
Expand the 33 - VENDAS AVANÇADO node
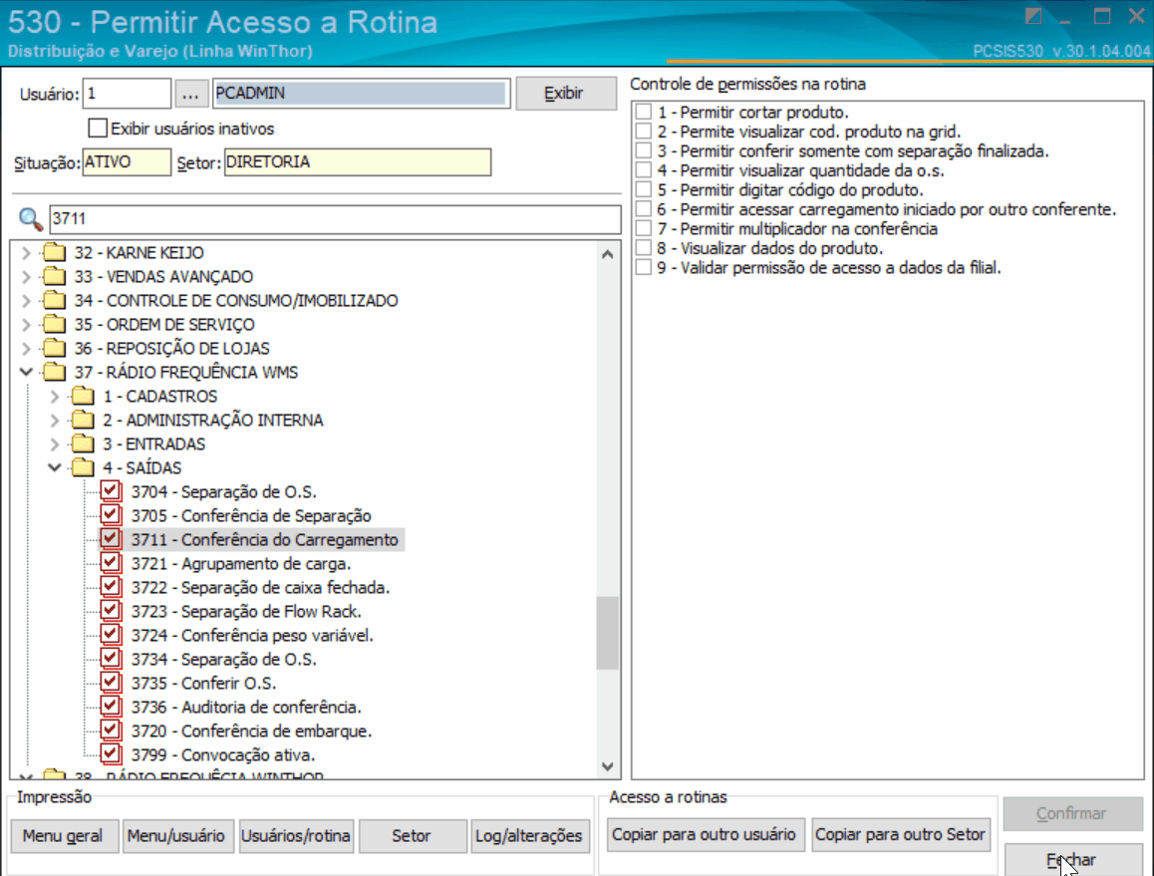click(x=26, y=277)
